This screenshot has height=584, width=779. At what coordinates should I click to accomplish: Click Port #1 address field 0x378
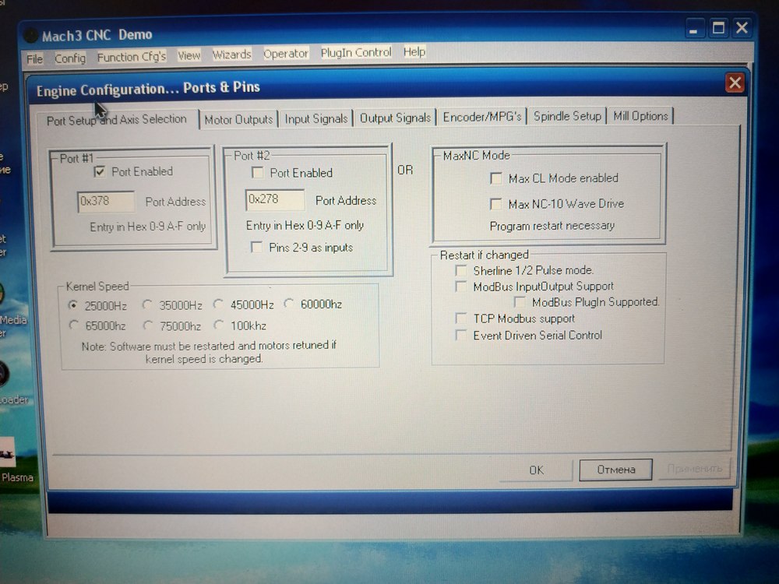(106, 201)
